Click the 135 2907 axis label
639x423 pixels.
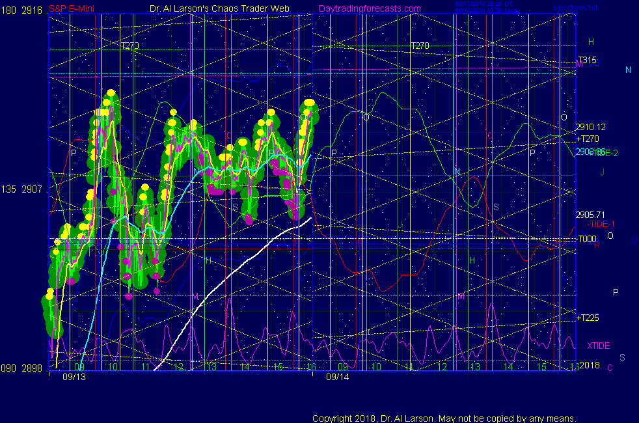click(x=21, y=189)
